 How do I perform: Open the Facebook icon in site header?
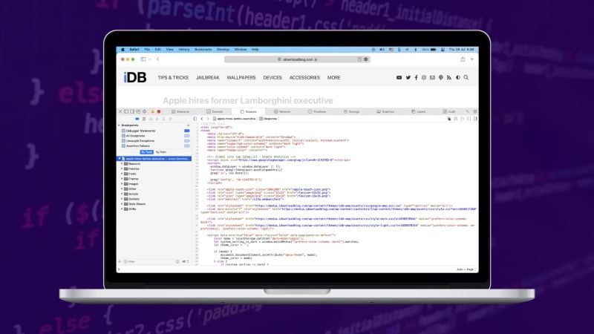[416, 78]
